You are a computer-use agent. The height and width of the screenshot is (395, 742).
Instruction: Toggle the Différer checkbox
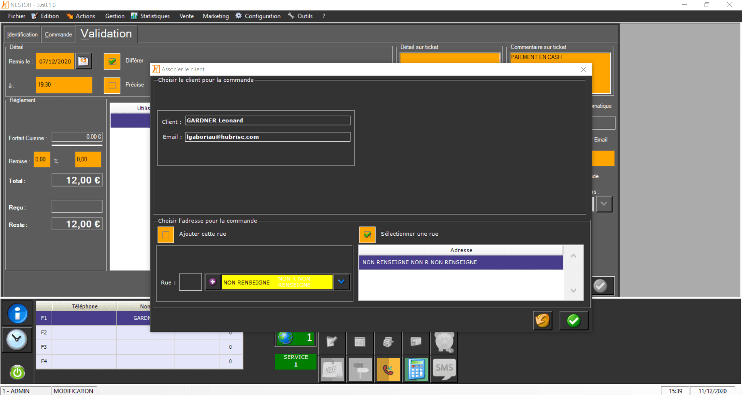112,61
